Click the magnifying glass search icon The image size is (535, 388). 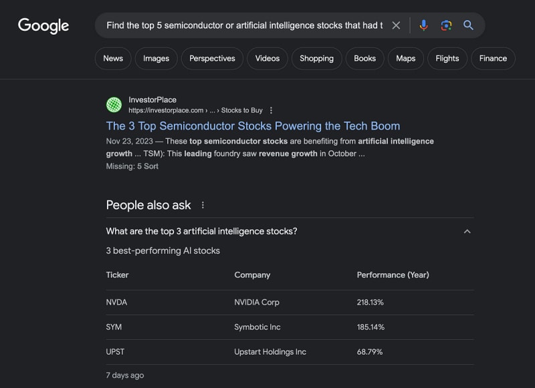(x=468, y=25)
